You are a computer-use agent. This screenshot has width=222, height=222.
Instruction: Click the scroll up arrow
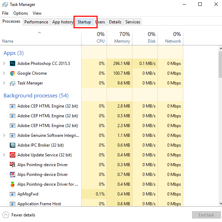tap(221, 49)
